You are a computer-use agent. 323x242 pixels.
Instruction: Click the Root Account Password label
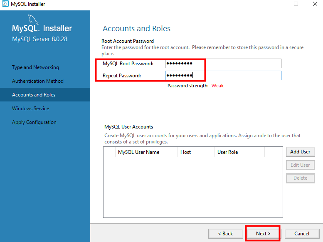[128, 41]
